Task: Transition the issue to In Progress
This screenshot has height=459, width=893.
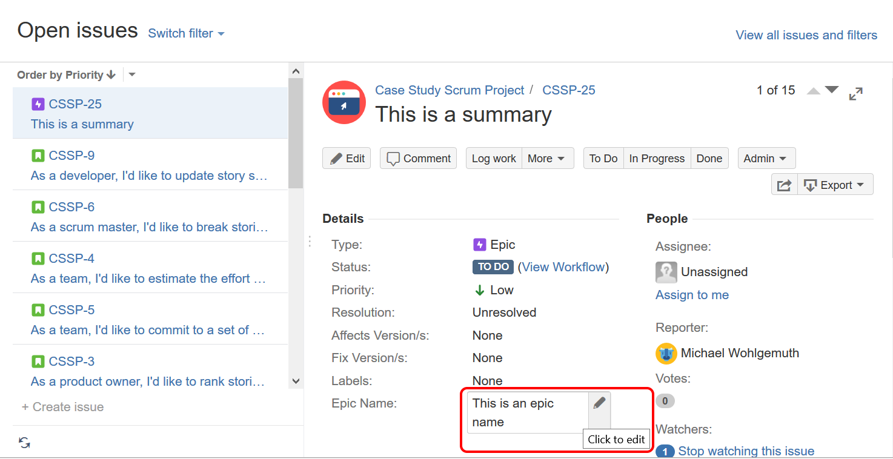Action: [656, 158]
